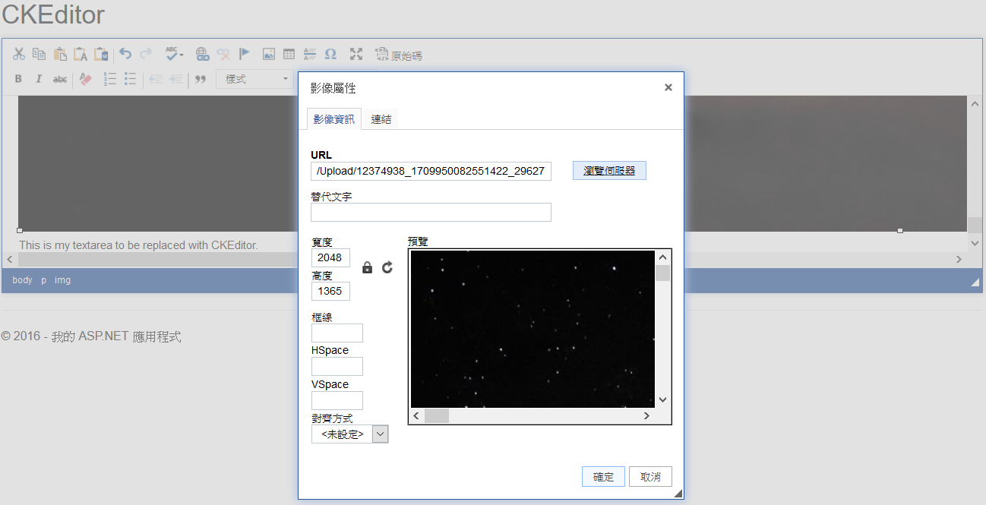Toggle the 原始碼 source view button

coord(399,55)
